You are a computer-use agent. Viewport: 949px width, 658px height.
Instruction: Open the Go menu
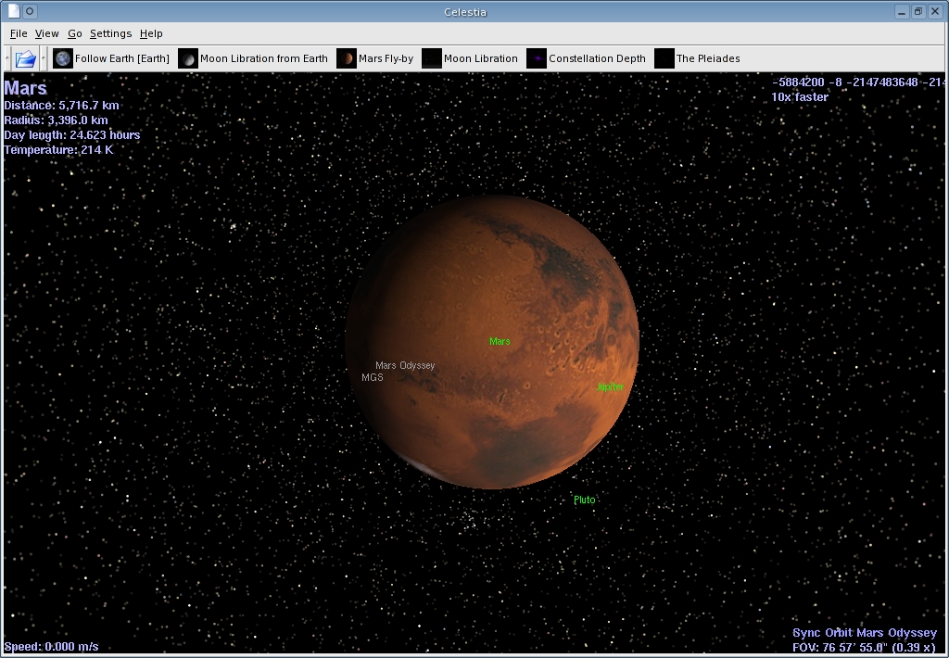[x=75, y=33]
